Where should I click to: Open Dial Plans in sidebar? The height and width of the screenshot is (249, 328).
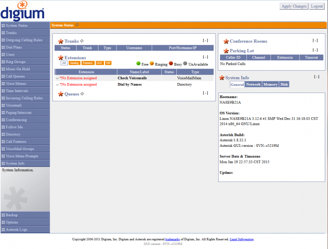(x=25, y=47)
